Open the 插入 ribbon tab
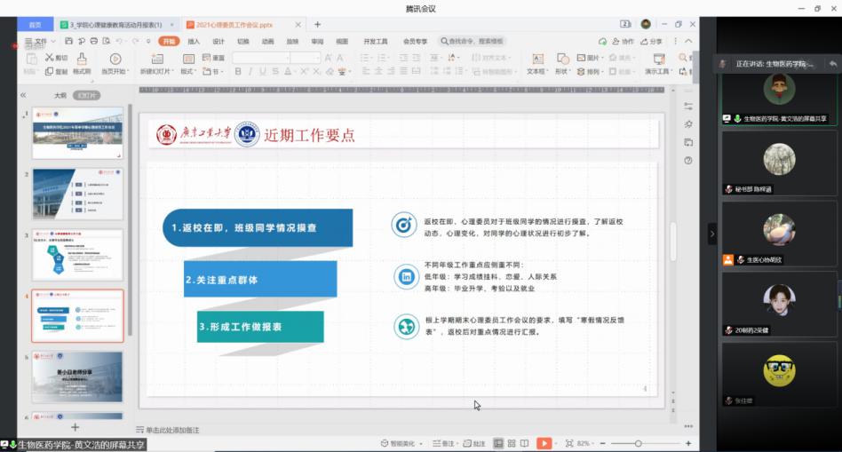Image resolution: width=842 pixels, height=452 pixels. point(194,41)
